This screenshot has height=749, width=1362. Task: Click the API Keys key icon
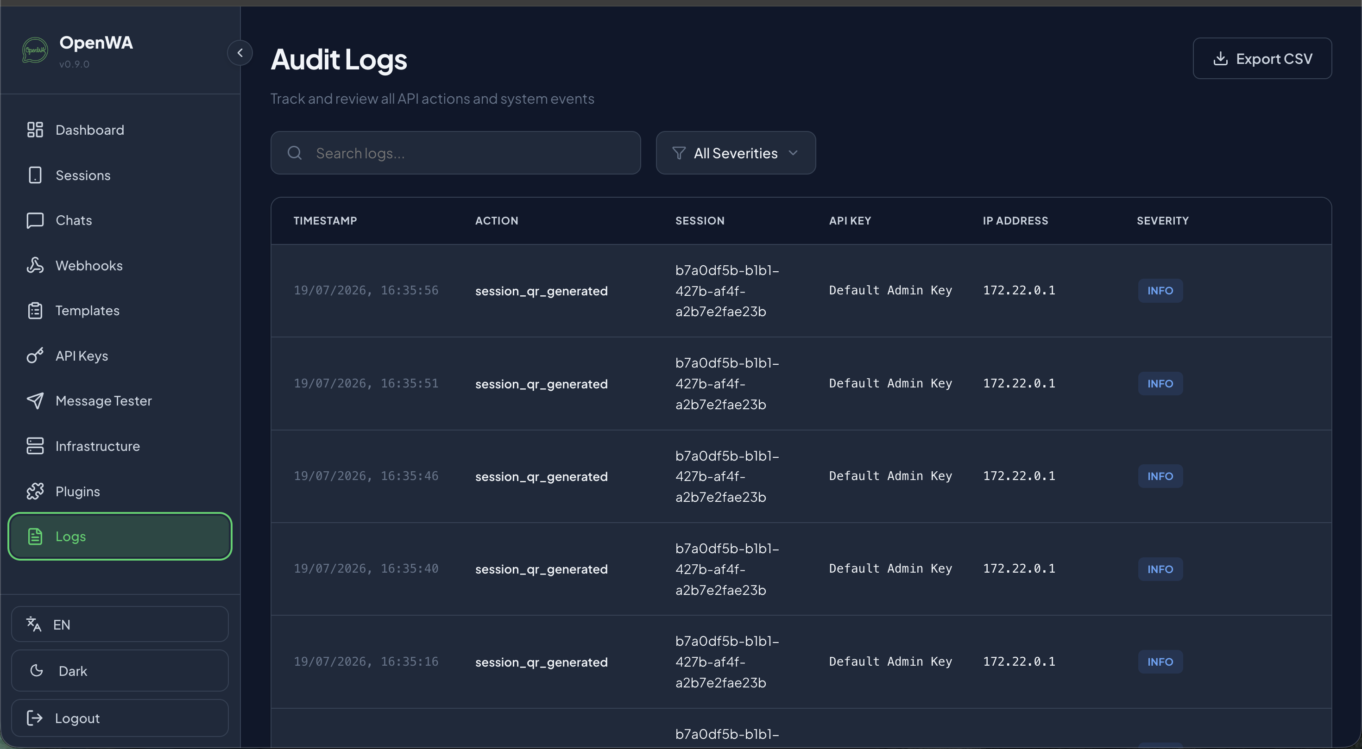(35, 356)
